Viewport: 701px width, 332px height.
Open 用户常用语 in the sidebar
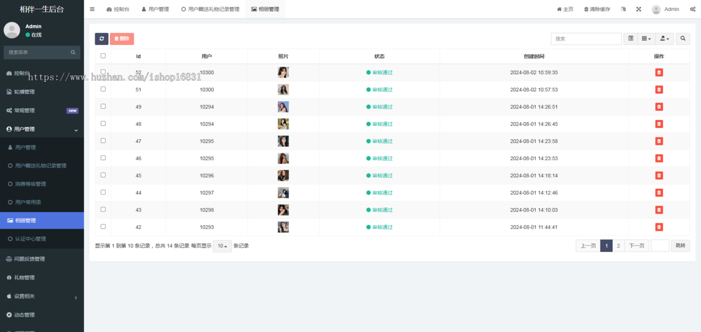pyautogui.click(x=41, y=202)
